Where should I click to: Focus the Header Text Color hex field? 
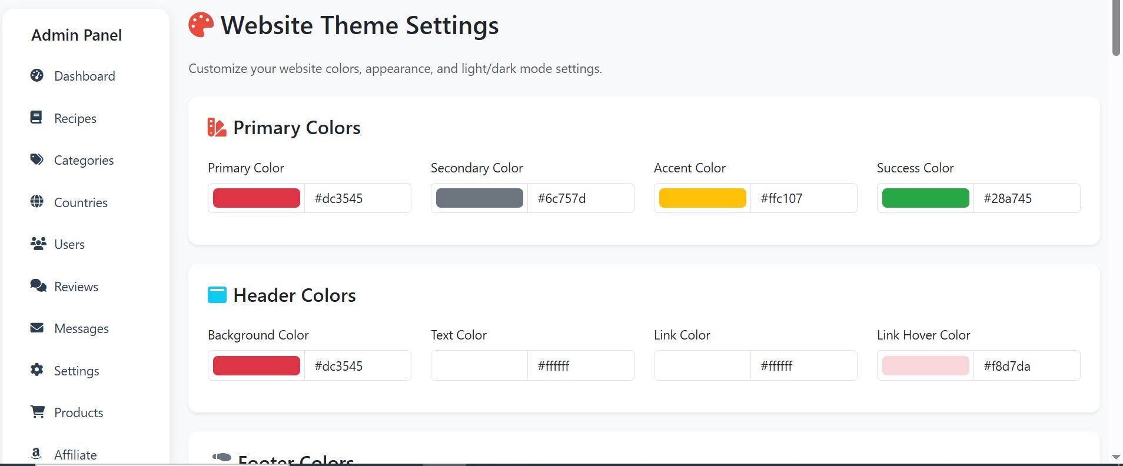pos(580,366)
